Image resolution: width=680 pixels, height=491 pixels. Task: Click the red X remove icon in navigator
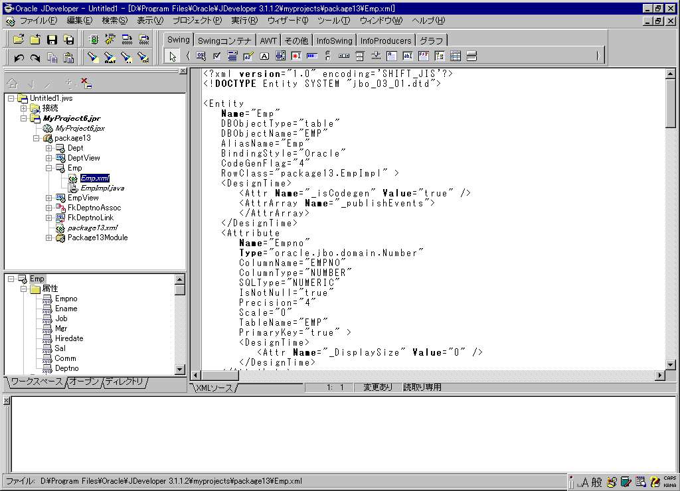point(86,83)
